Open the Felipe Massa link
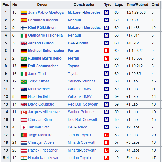 tap(39, 81)
